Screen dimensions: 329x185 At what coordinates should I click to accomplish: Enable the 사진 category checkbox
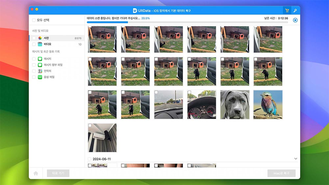34,38
